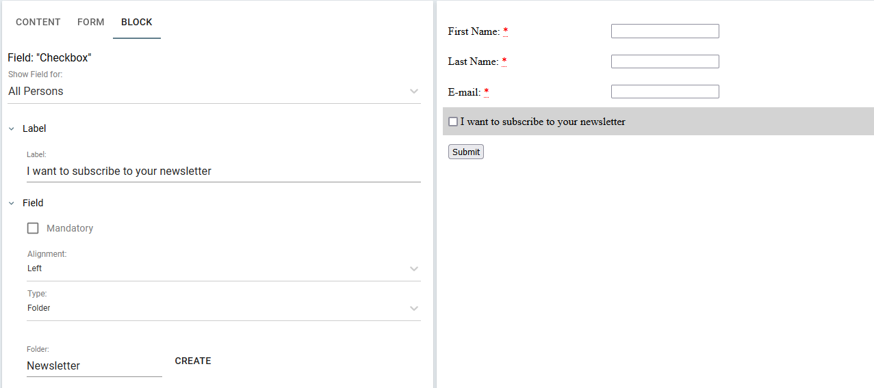874x388 pixels.
Task: Click the Last Name input box
Action: 665,61
